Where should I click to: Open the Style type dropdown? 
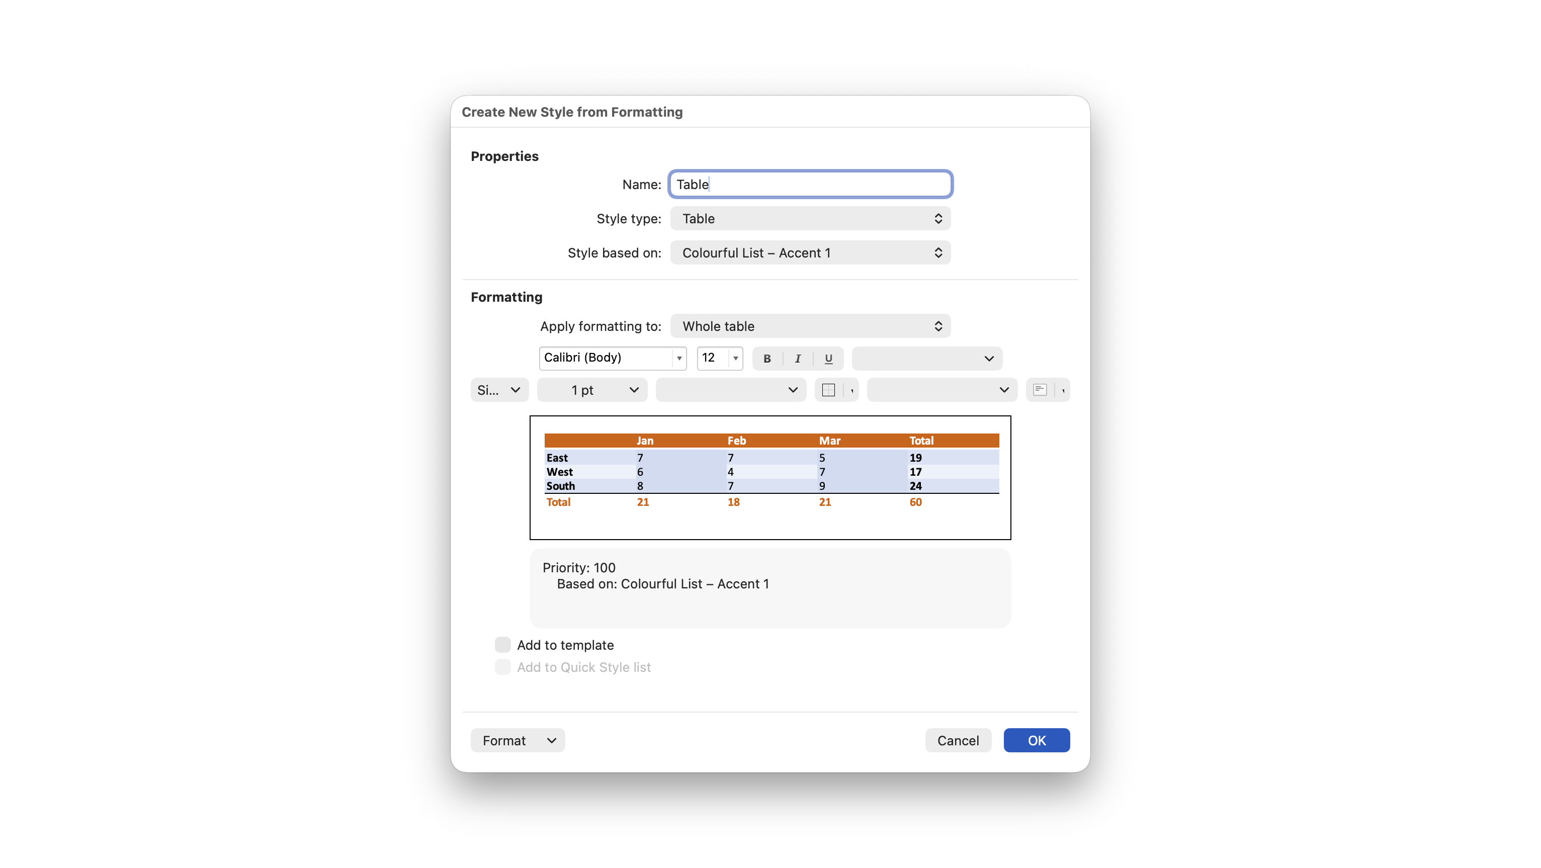click(810, 218)
